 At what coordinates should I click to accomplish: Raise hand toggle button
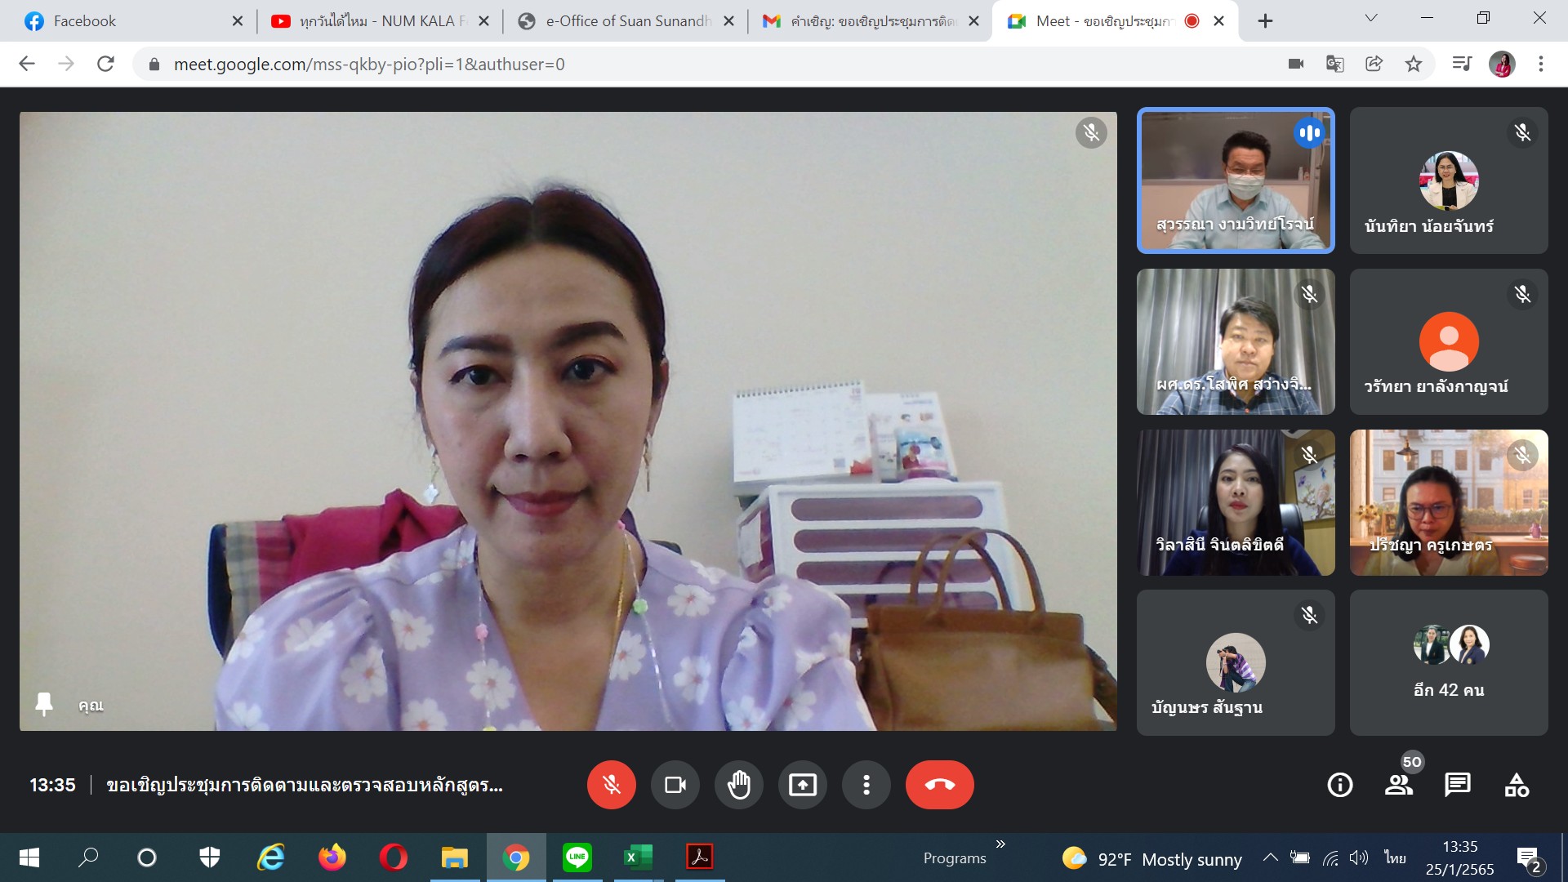[738, 785]
